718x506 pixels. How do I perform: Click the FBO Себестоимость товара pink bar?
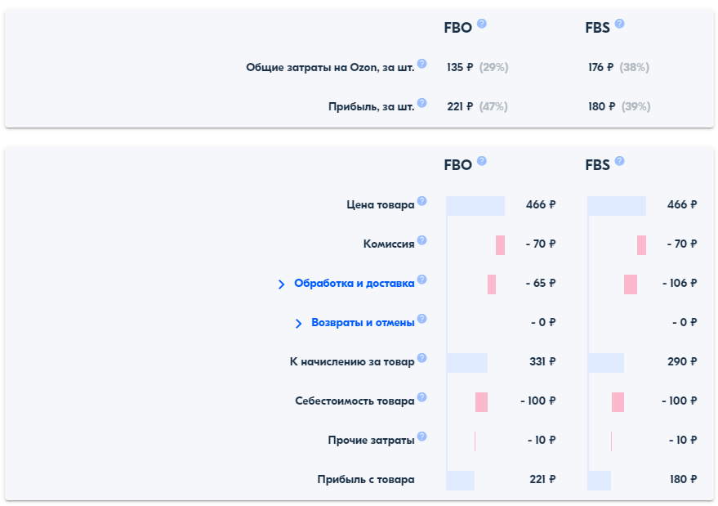(x=482, y=401)
